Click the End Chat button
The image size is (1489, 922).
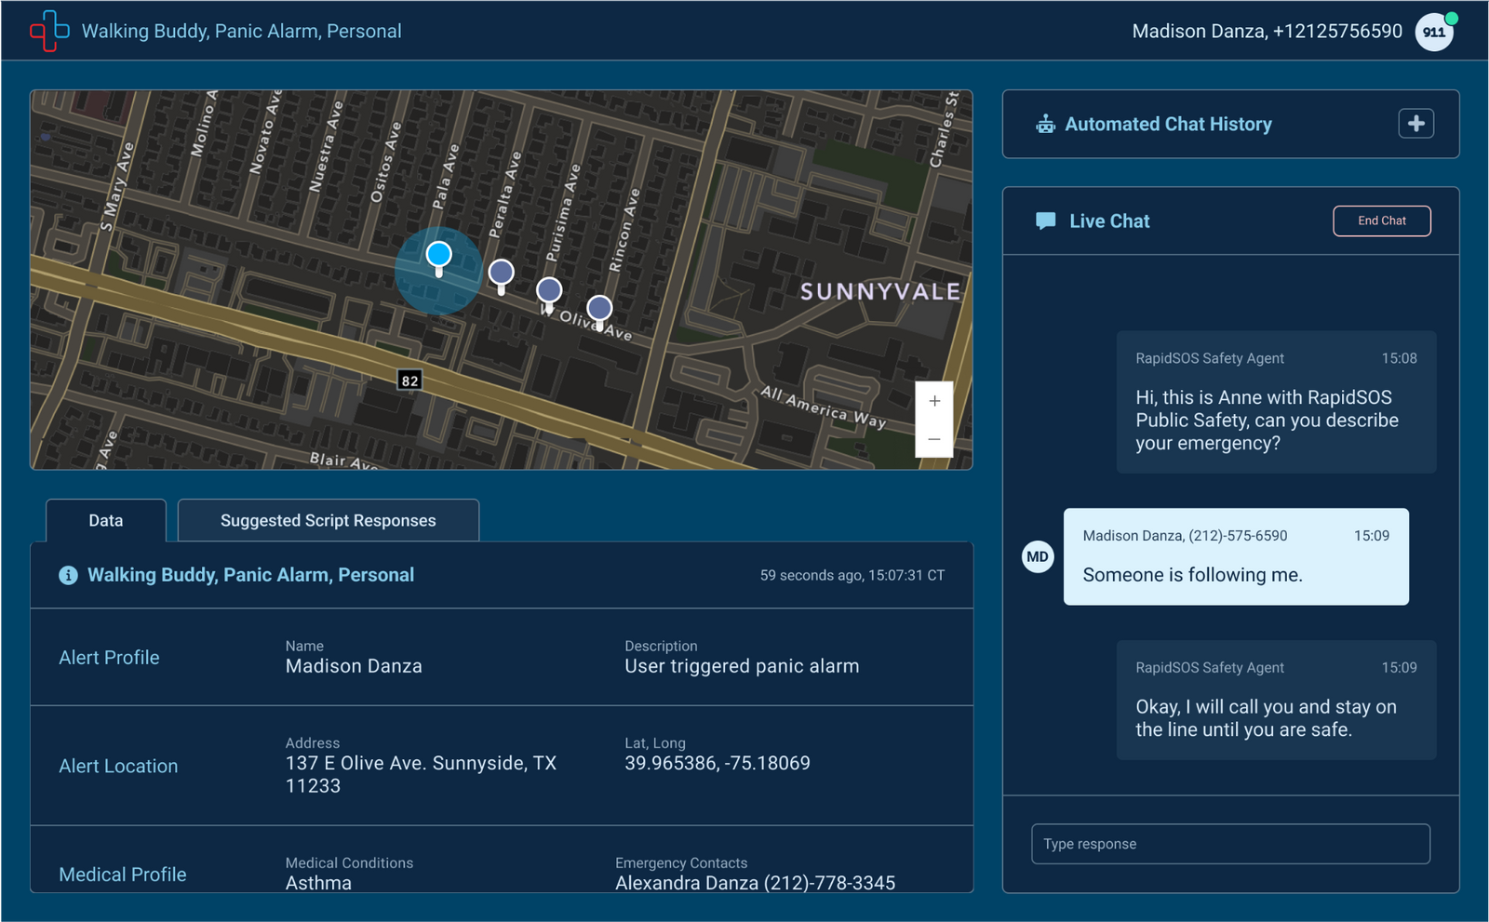(1382, 220)
